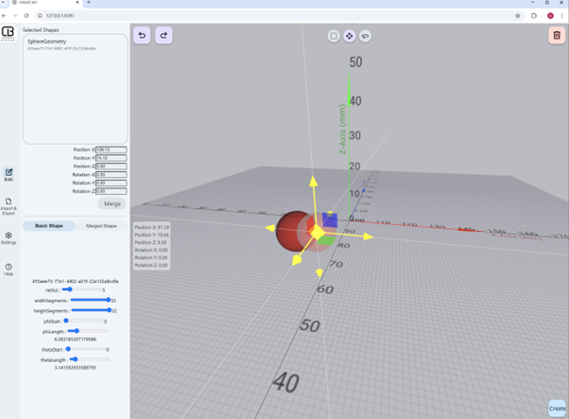Click the phiLength slider track
569x419 pixels.
87,331
